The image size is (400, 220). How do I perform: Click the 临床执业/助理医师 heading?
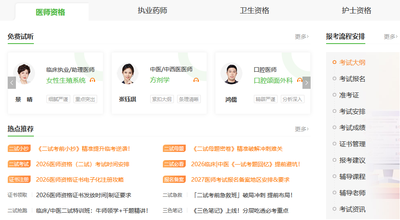click(70, 70)
